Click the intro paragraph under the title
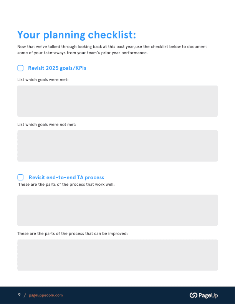Screen dimensions: 235x304 pyautogui.click(x=111, y=50)
